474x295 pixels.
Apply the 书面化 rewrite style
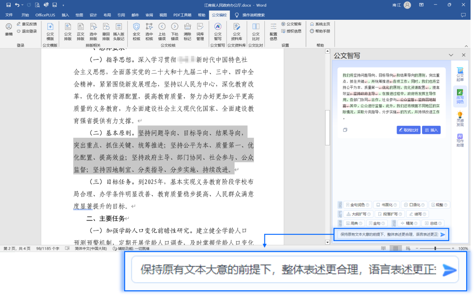386,205
